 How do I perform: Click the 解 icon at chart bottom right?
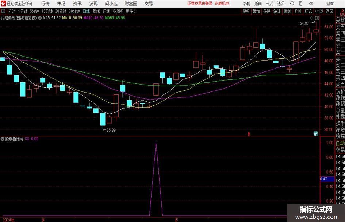316,133
